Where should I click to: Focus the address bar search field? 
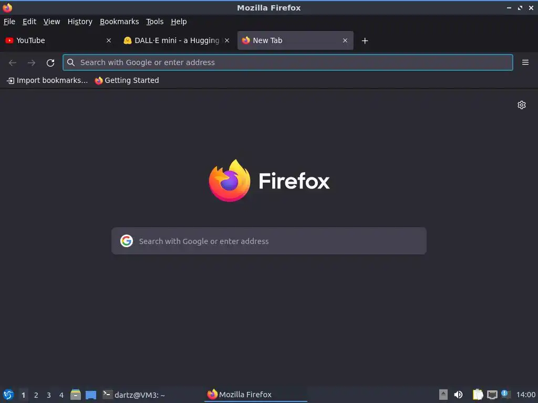coord(288,62)
